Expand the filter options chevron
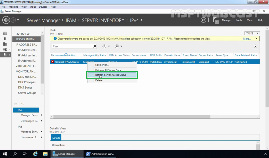This screenshot has height=158, width=269. click(255, 46)
